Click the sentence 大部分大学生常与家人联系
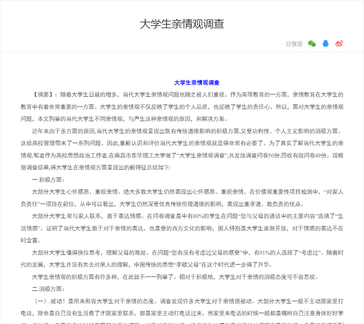 66,216
